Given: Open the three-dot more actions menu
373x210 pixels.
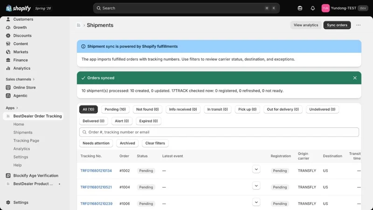Looking at the screenshot, I should (358, 25).
